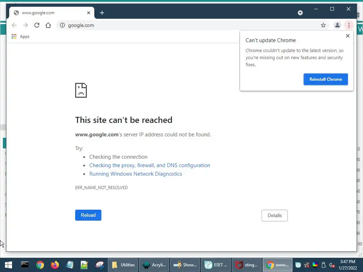Click 'This site can't be reached' heading
The height and width of the screenshot is (272, 363).
(x=124, y=120)
